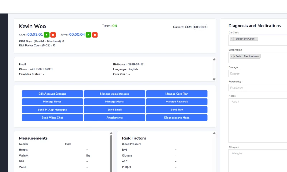The image size is (287, 172).
Task: Click the Height row in Measurements
Action: [53, 150]
